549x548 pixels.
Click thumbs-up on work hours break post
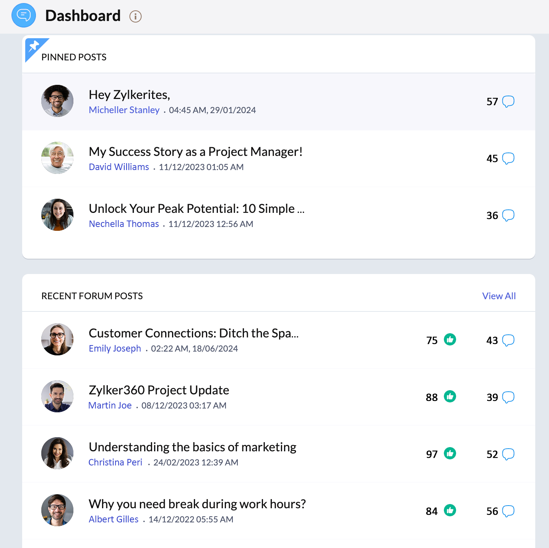coord(450,510)
